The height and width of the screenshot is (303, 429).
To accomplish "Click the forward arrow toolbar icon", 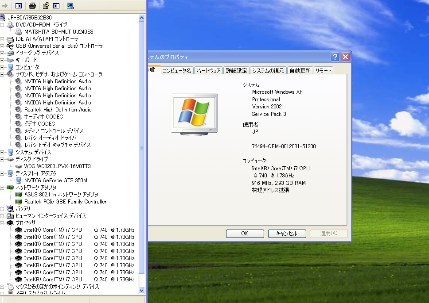I will point(5,6).
